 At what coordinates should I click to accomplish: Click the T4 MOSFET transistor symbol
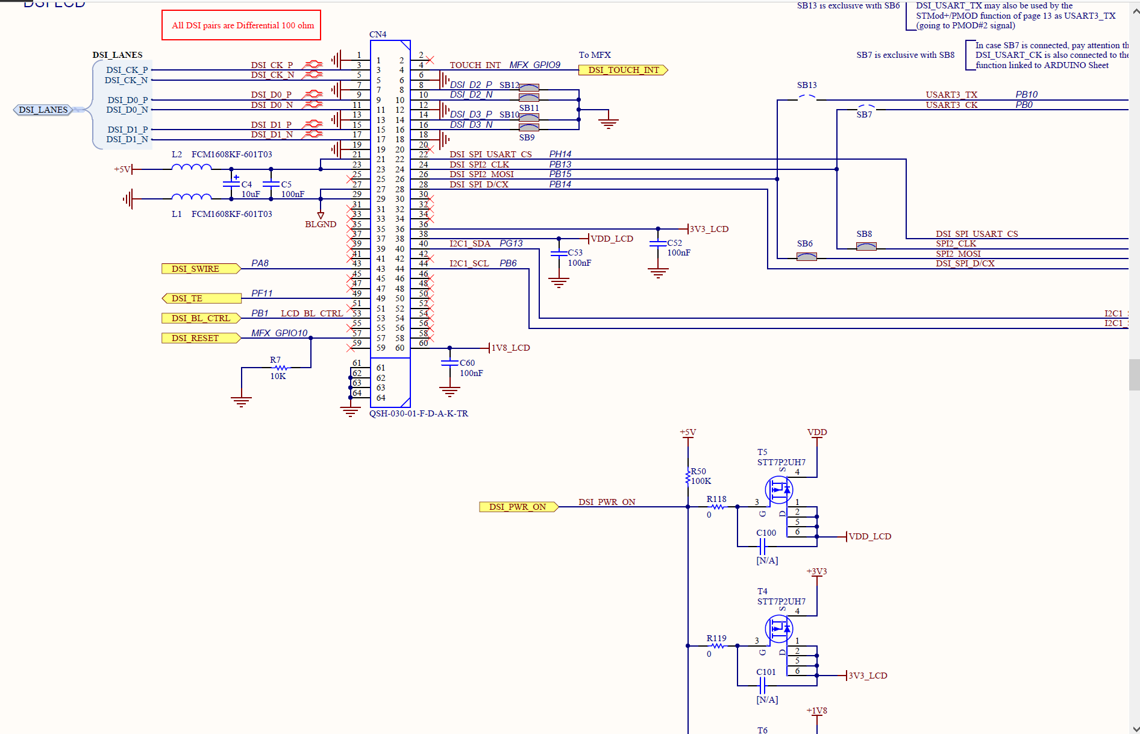pos(778,629)
